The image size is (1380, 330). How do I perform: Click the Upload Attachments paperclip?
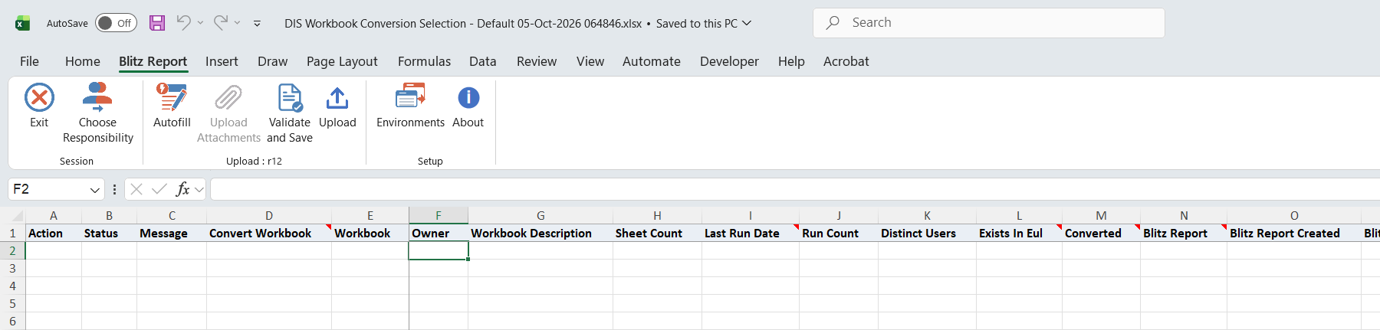[x=228, y=98]
